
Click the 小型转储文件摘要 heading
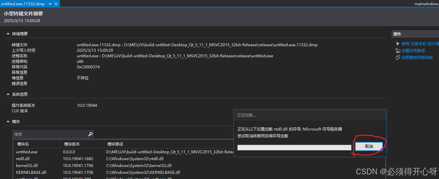[x=23, y=14]
